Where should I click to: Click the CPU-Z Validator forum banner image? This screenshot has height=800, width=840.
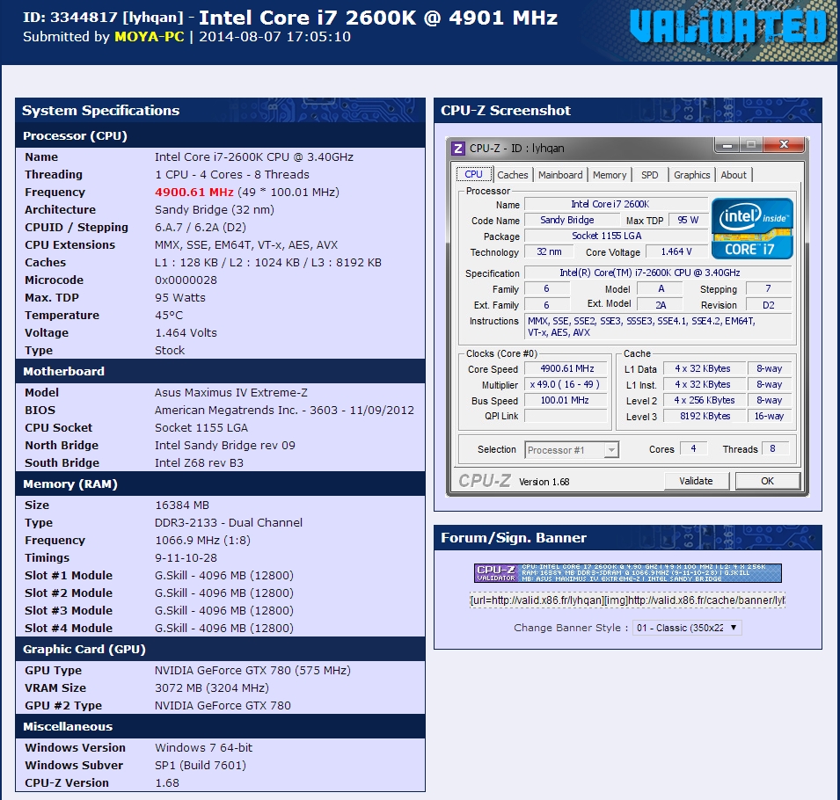627,573
